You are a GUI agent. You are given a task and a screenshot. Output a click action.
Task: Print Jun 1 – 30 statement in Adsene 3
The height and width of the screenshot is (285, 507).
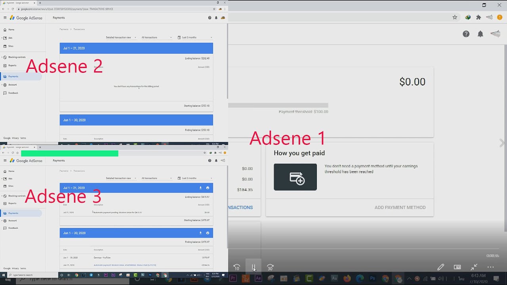pyautogui.click(x=208, y=233)
